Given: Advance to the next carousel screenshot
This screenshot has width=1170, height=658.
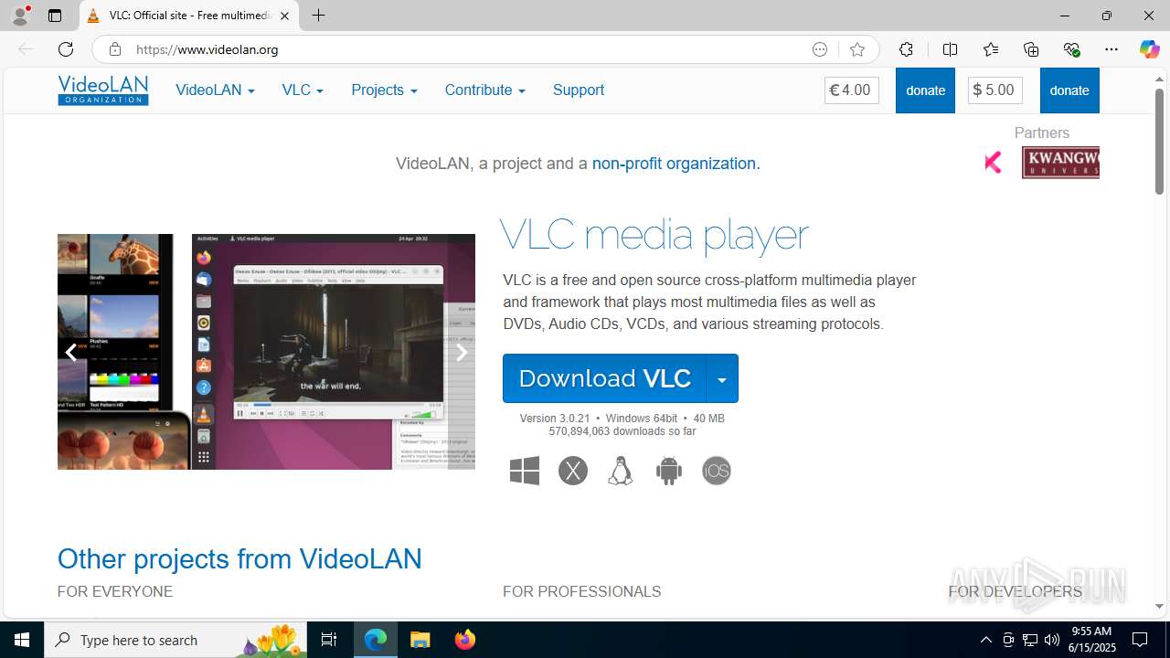Looking at the screenshot, I should click(462, 352).
